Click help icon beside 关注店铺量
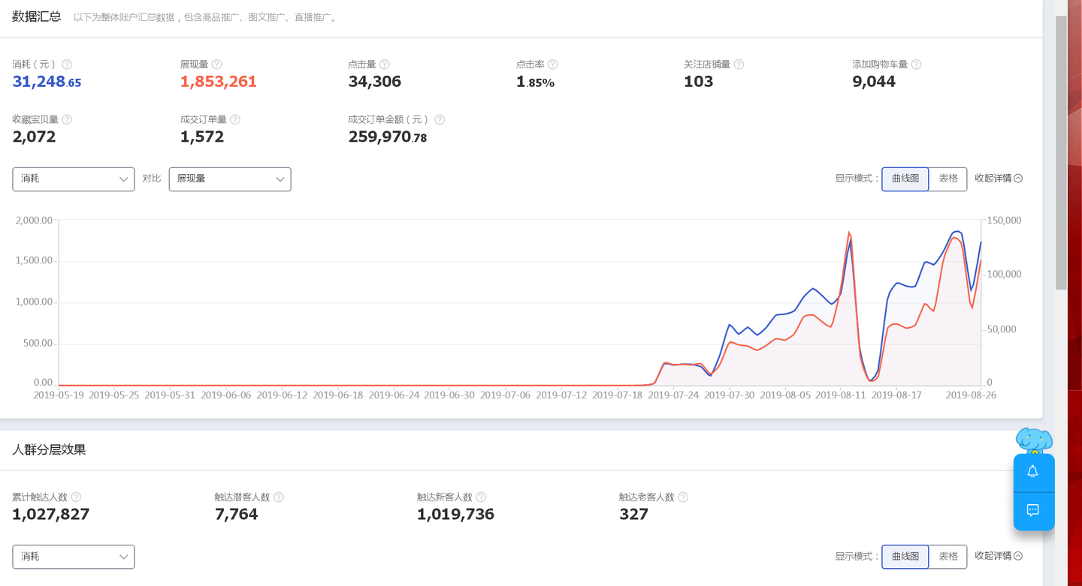The image size is (1082, 586). [739, 65]
